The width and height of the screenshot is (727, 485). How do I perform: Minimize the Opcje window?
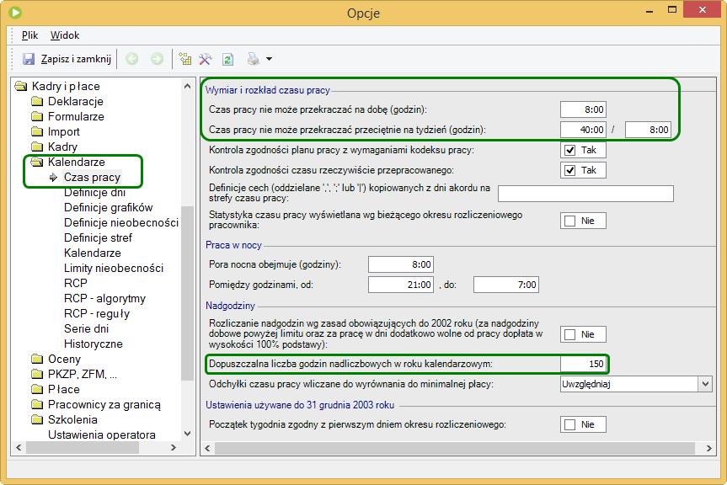649,10
